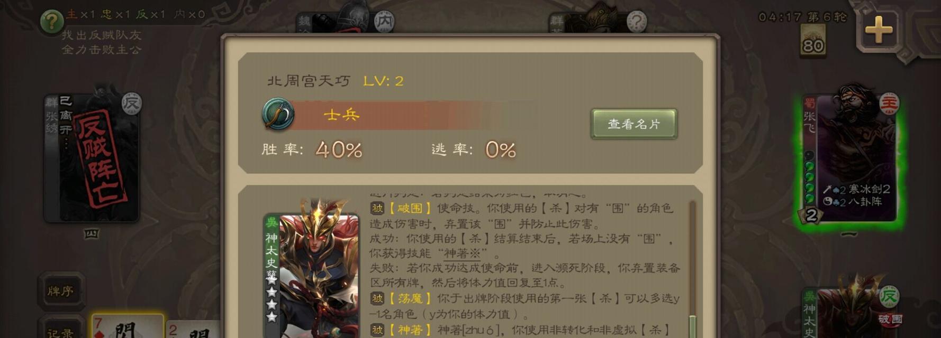This screenshot has height=338, width=941.
Task: Tap the 士兵 rank emblem icon
Action: (x=278, y=114)
